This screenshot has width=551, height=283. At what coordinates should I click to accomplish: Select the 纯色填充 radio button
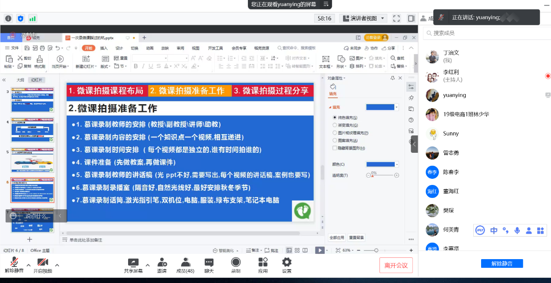click(x=335, y=118)
